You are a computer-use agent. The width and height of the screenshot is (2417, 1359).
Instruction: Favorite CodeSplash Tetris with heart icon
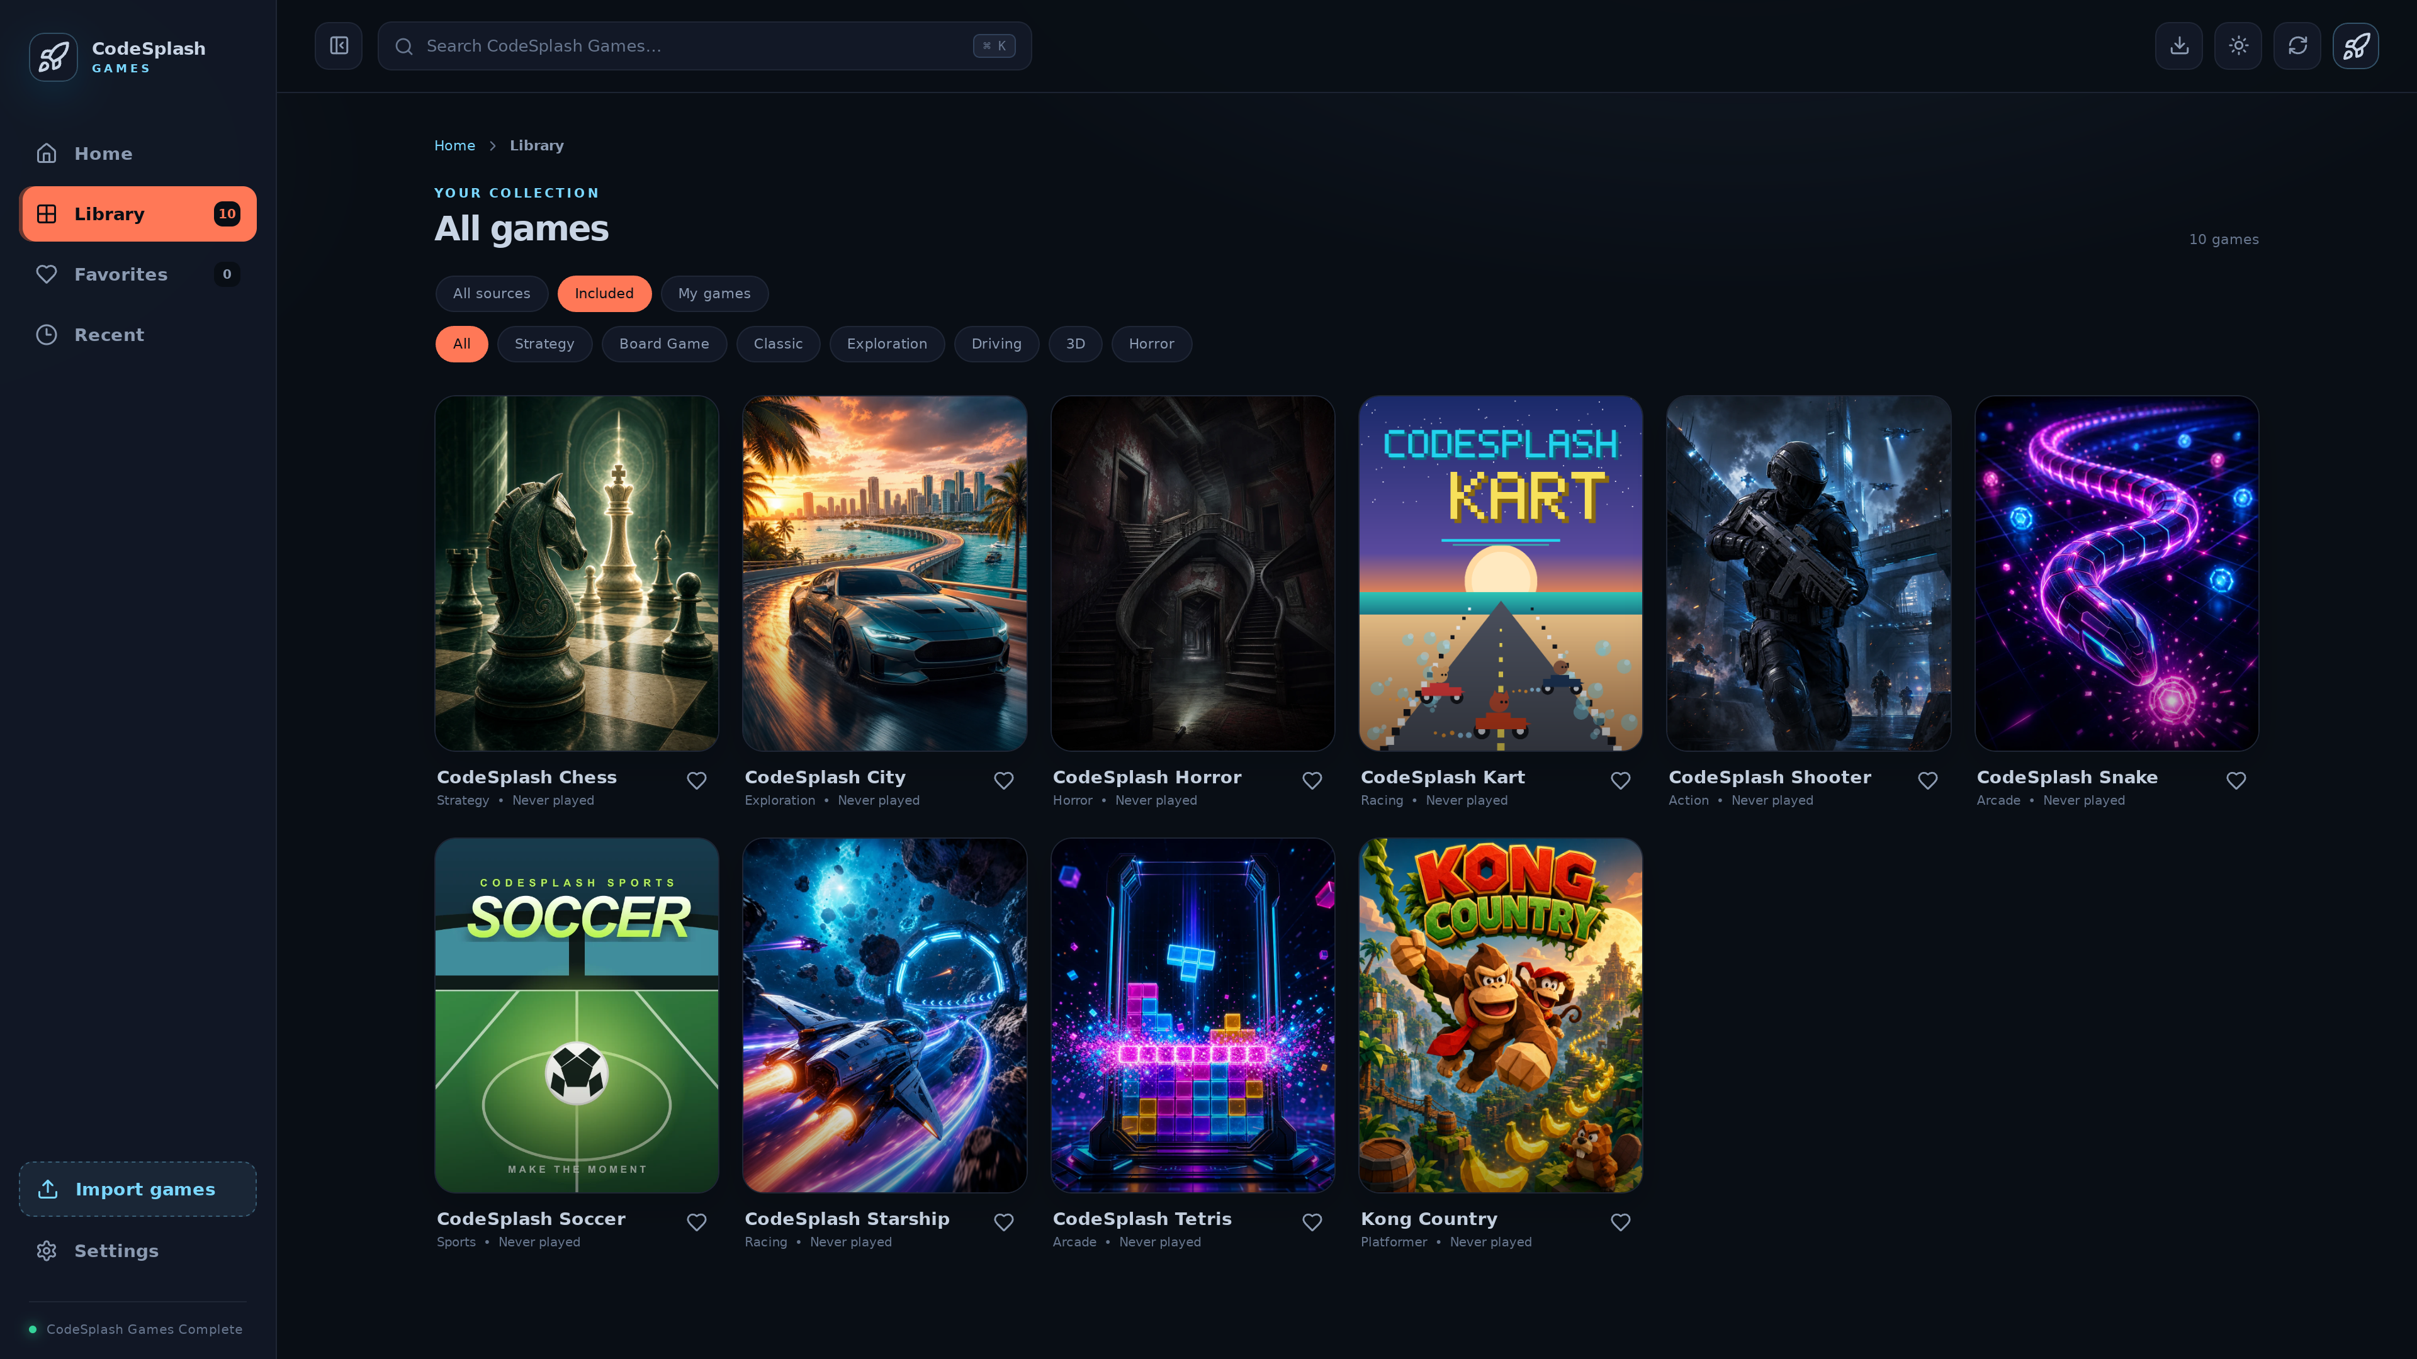[x=1312, y=1222]
